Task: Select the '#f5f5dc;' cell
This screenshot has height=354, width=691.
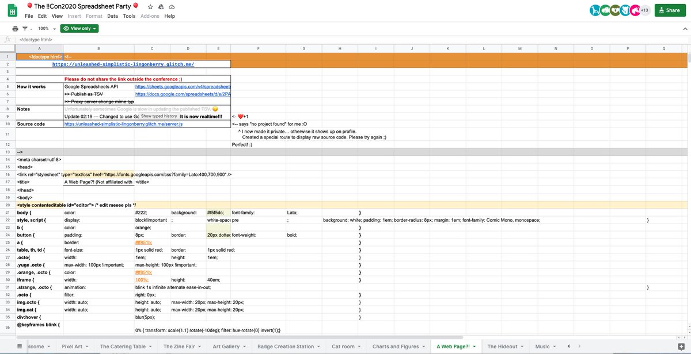Action: tap(219, 213)
